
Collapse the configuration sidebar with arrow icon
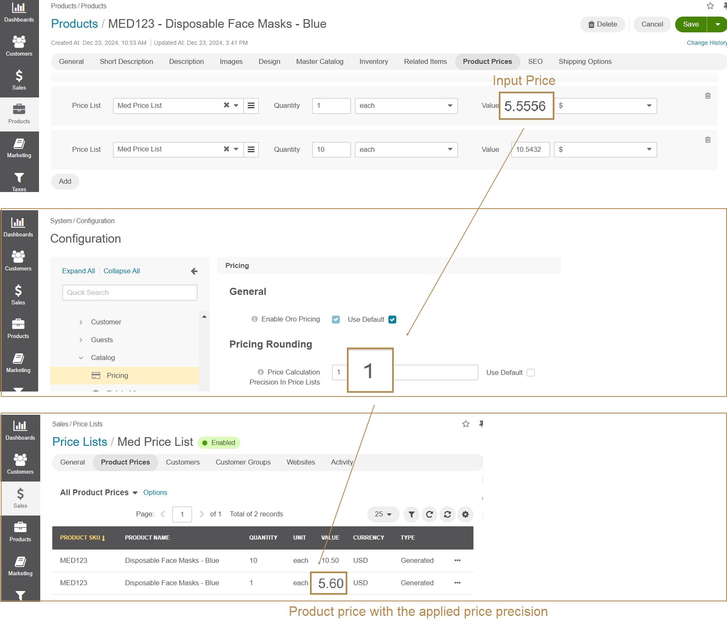[x=194, y=271]
